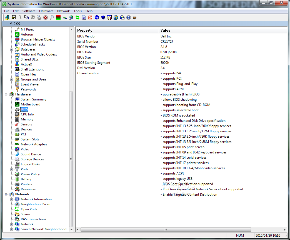Open Event Viewer tree item
This screenshot has width=290, height=240.
[x=30, y=84]
